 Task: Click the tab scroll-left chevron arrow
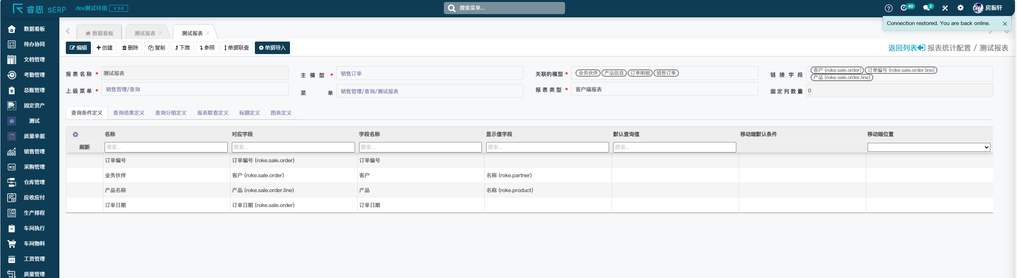(68, 31)
